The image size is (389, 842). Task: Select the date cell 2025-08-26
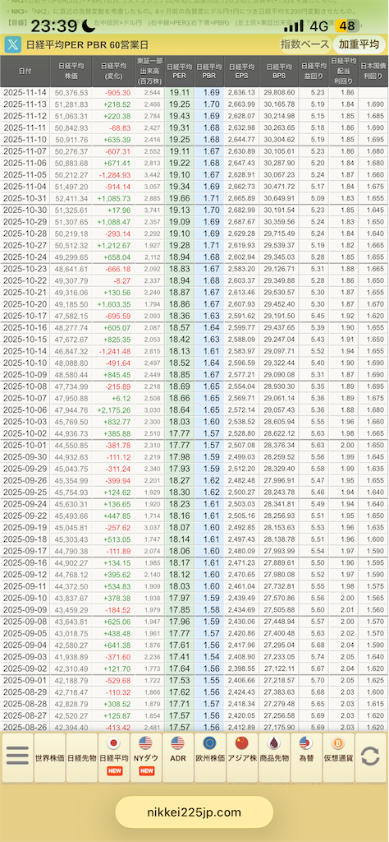click(x=25, y=727)
